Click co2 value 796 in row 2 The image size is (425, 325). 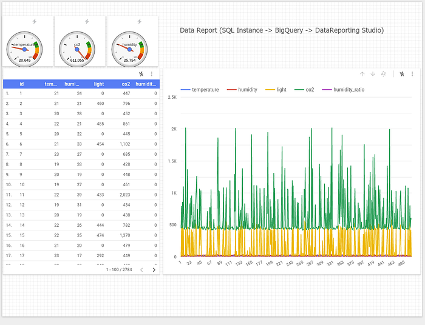[x=126, y=103]
